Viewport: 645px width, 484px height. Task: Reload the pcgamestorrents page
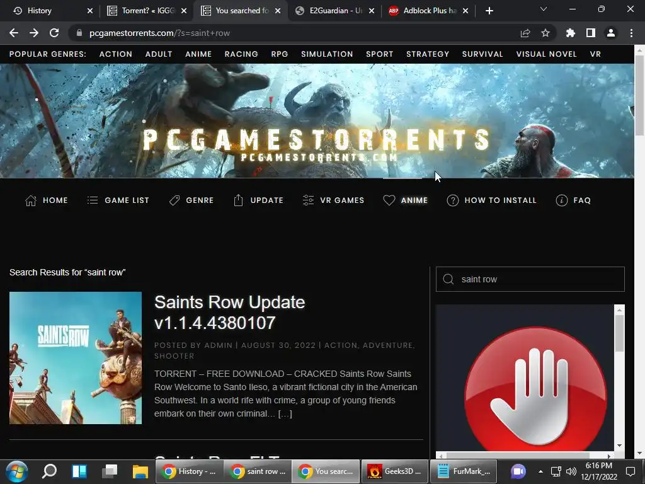pyautogui.click(x=54, y=33)
